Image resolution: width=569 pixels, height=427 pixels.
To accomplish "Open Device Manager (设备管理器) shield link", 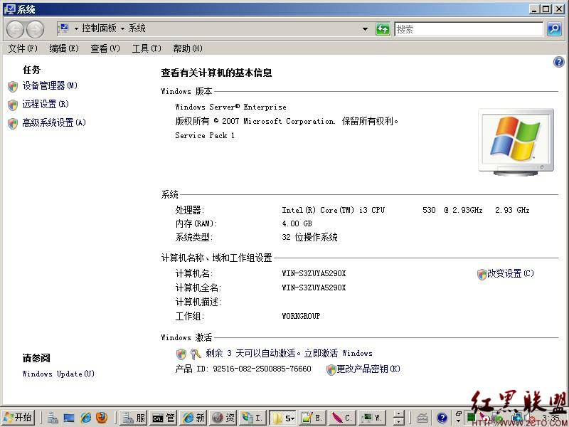I will [50, 85].
